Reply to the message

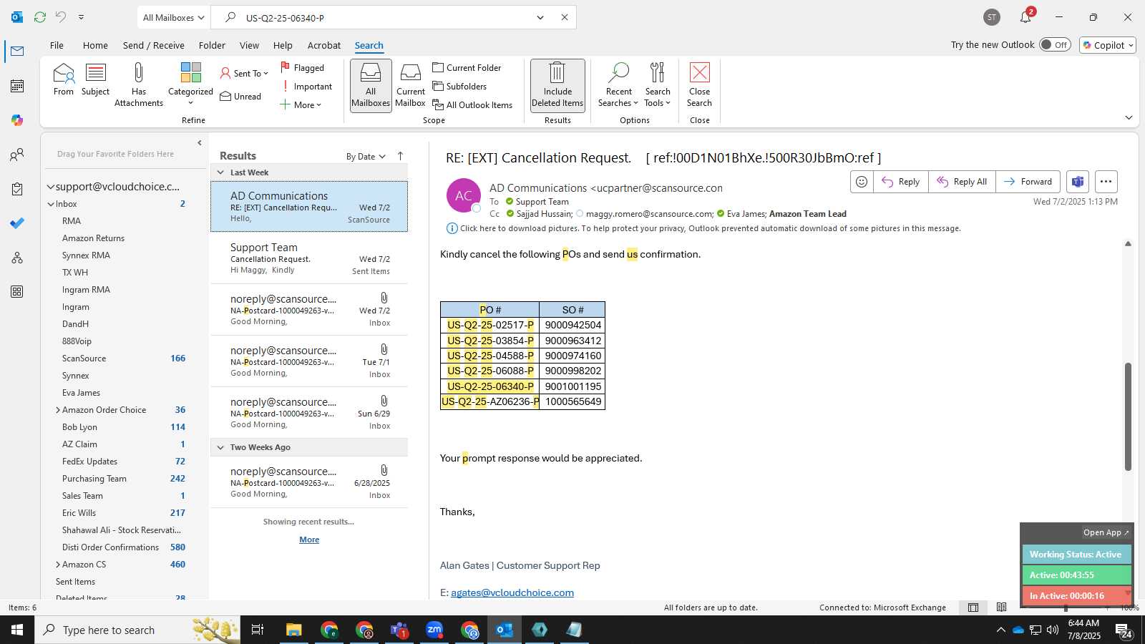pyautogui.click(x=901, y=182)
